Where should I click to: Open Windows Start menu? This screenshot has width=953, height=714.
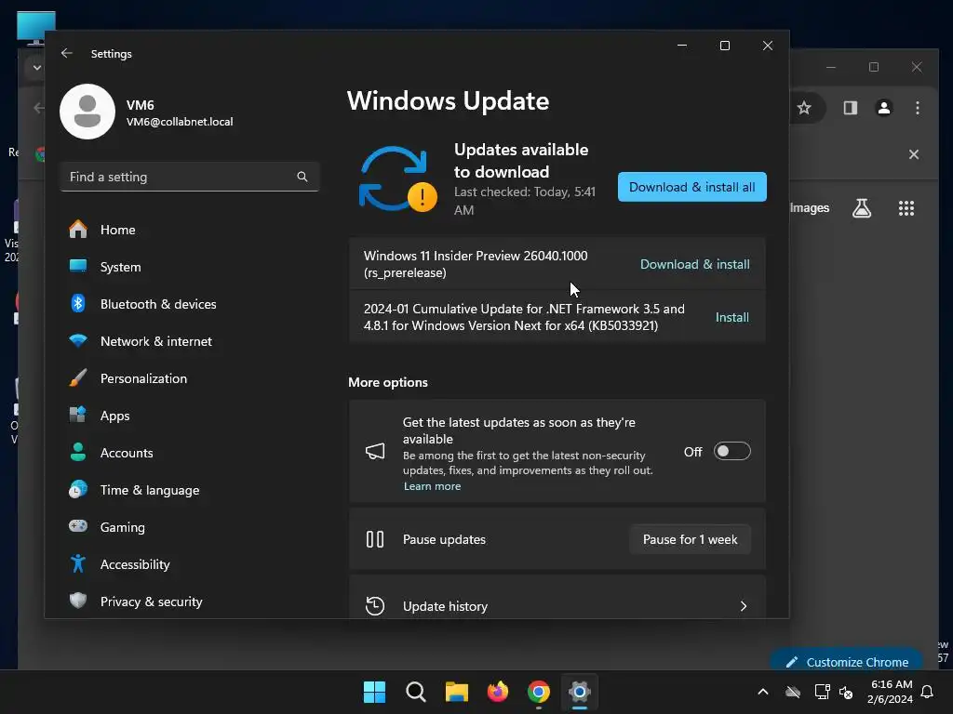point(374,692)
